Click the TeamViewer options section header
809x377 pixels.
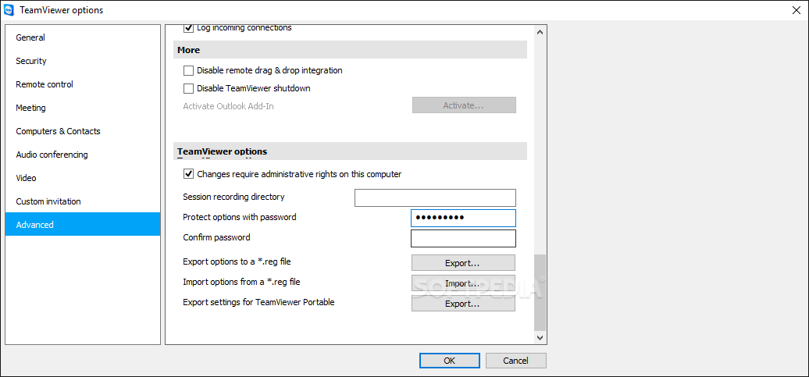(350, 151)
